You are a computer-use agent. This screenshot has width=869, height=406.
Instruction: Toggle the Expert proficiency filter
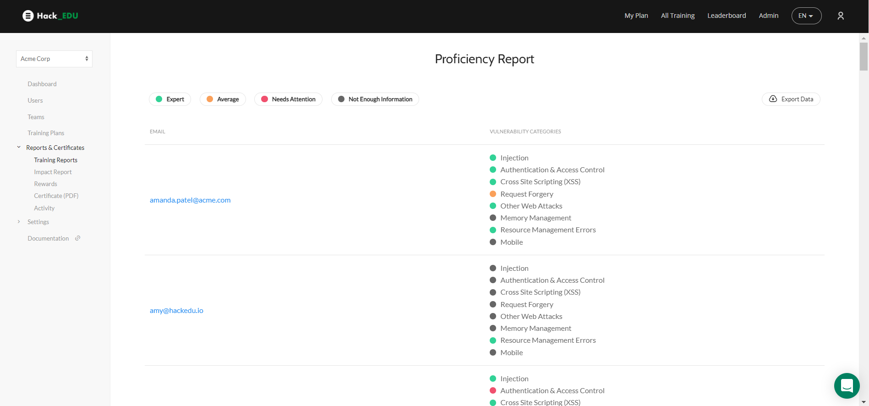[170, 99]
